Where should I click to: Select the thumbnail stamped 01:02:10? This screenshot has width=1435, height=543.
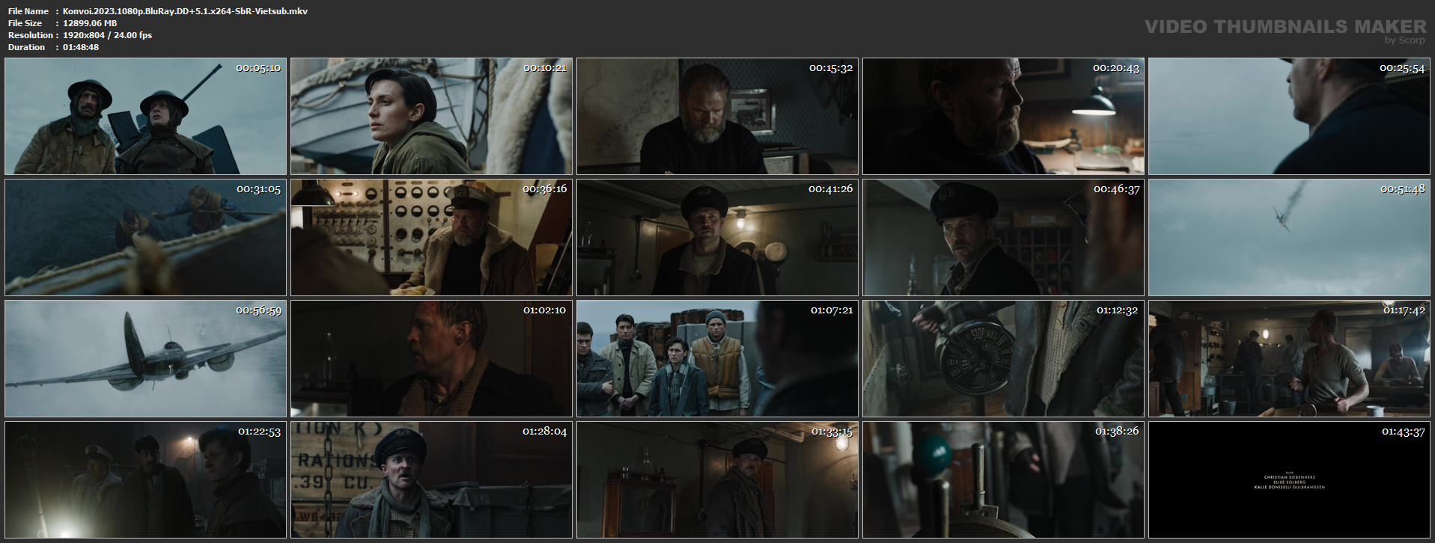coord(431,359)
